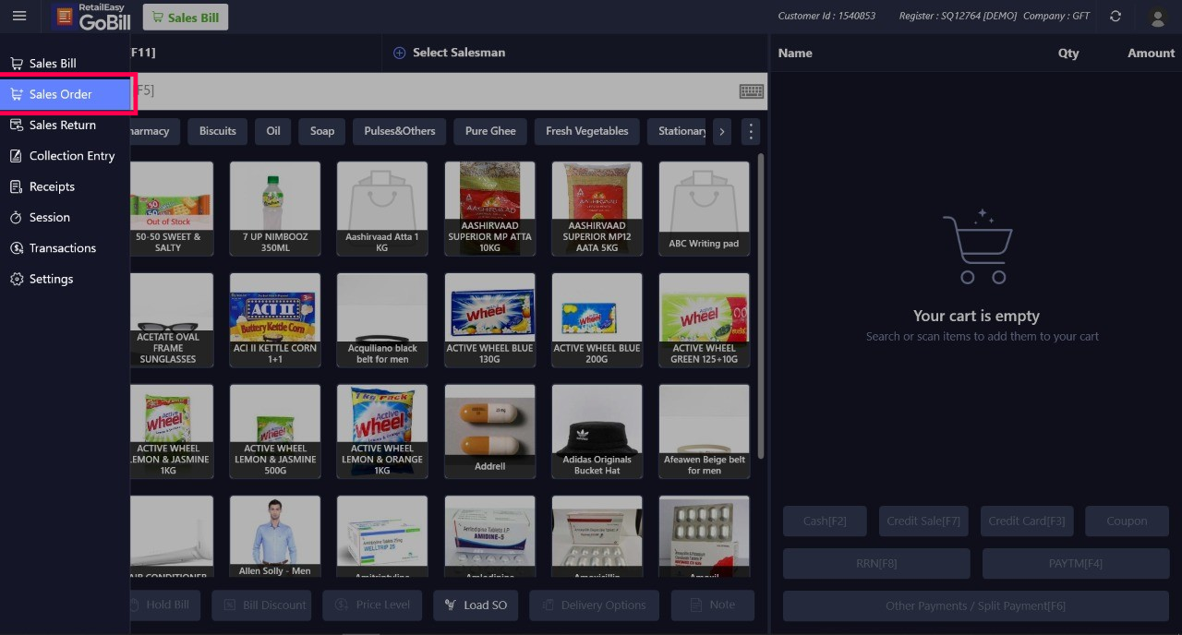Filter by Oil category
This screenshot has height=635, width=1182.
(x=273, y=131)
